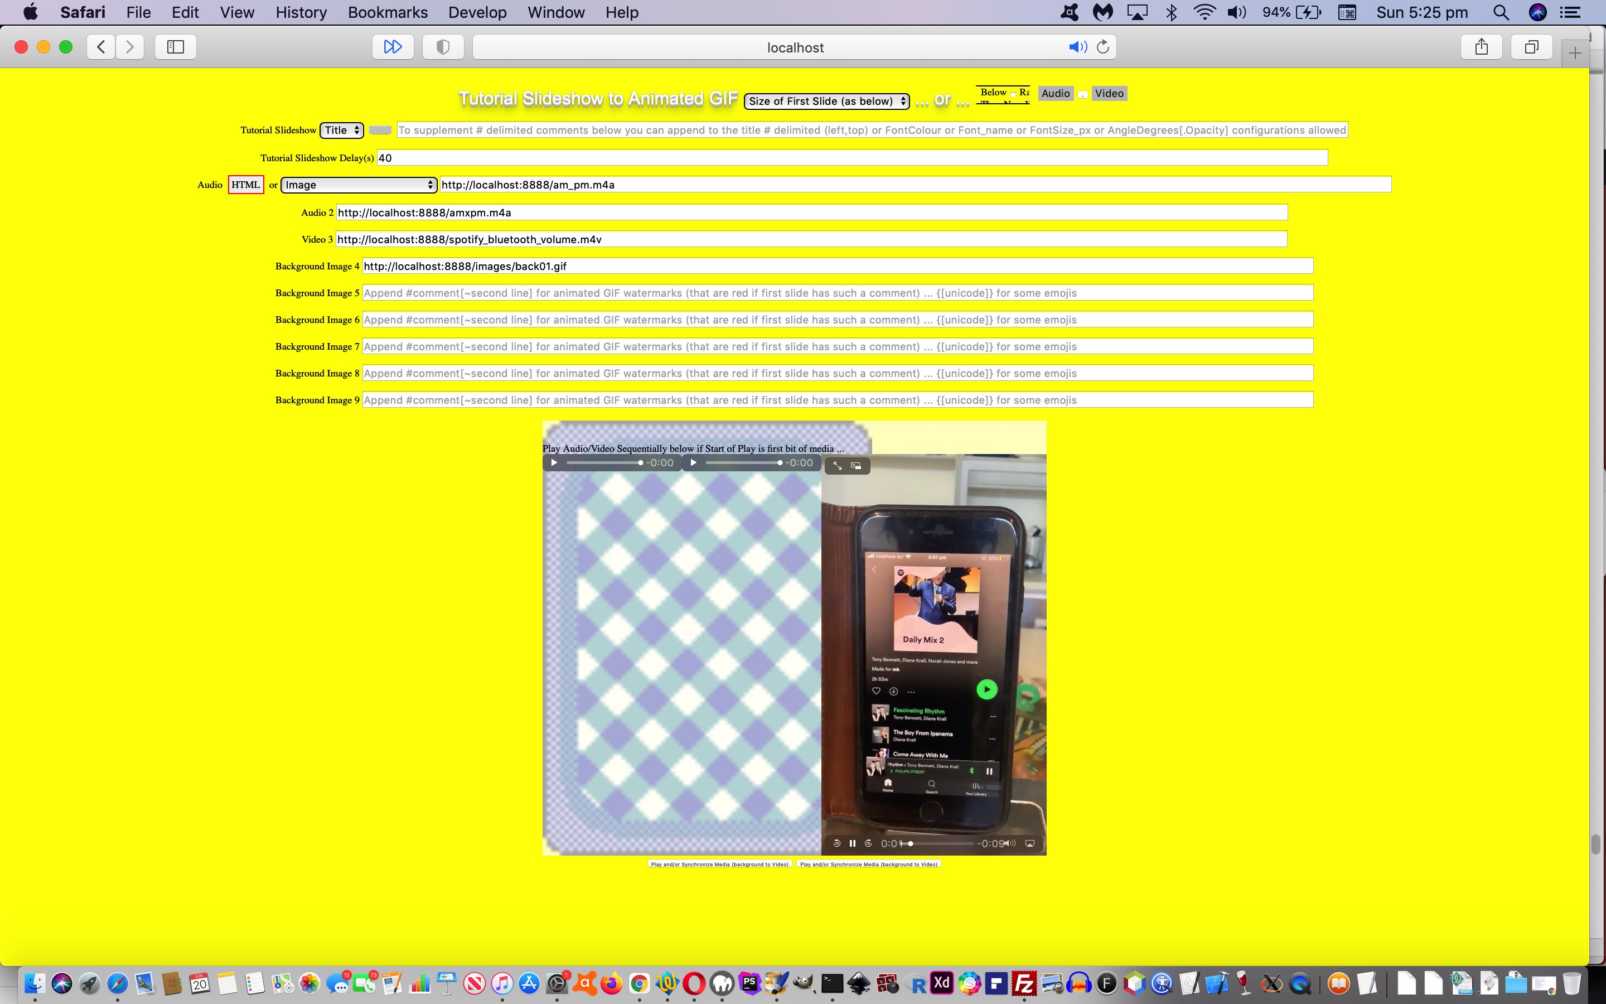Toggle the HTML audio format option
This screenshot has height=1004, width=1606.
244,184
